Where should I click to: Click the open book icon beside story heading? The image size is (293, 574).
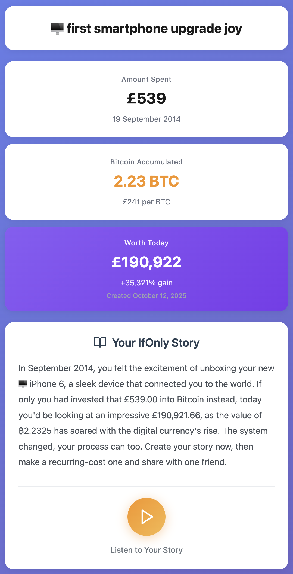[100, 343]
